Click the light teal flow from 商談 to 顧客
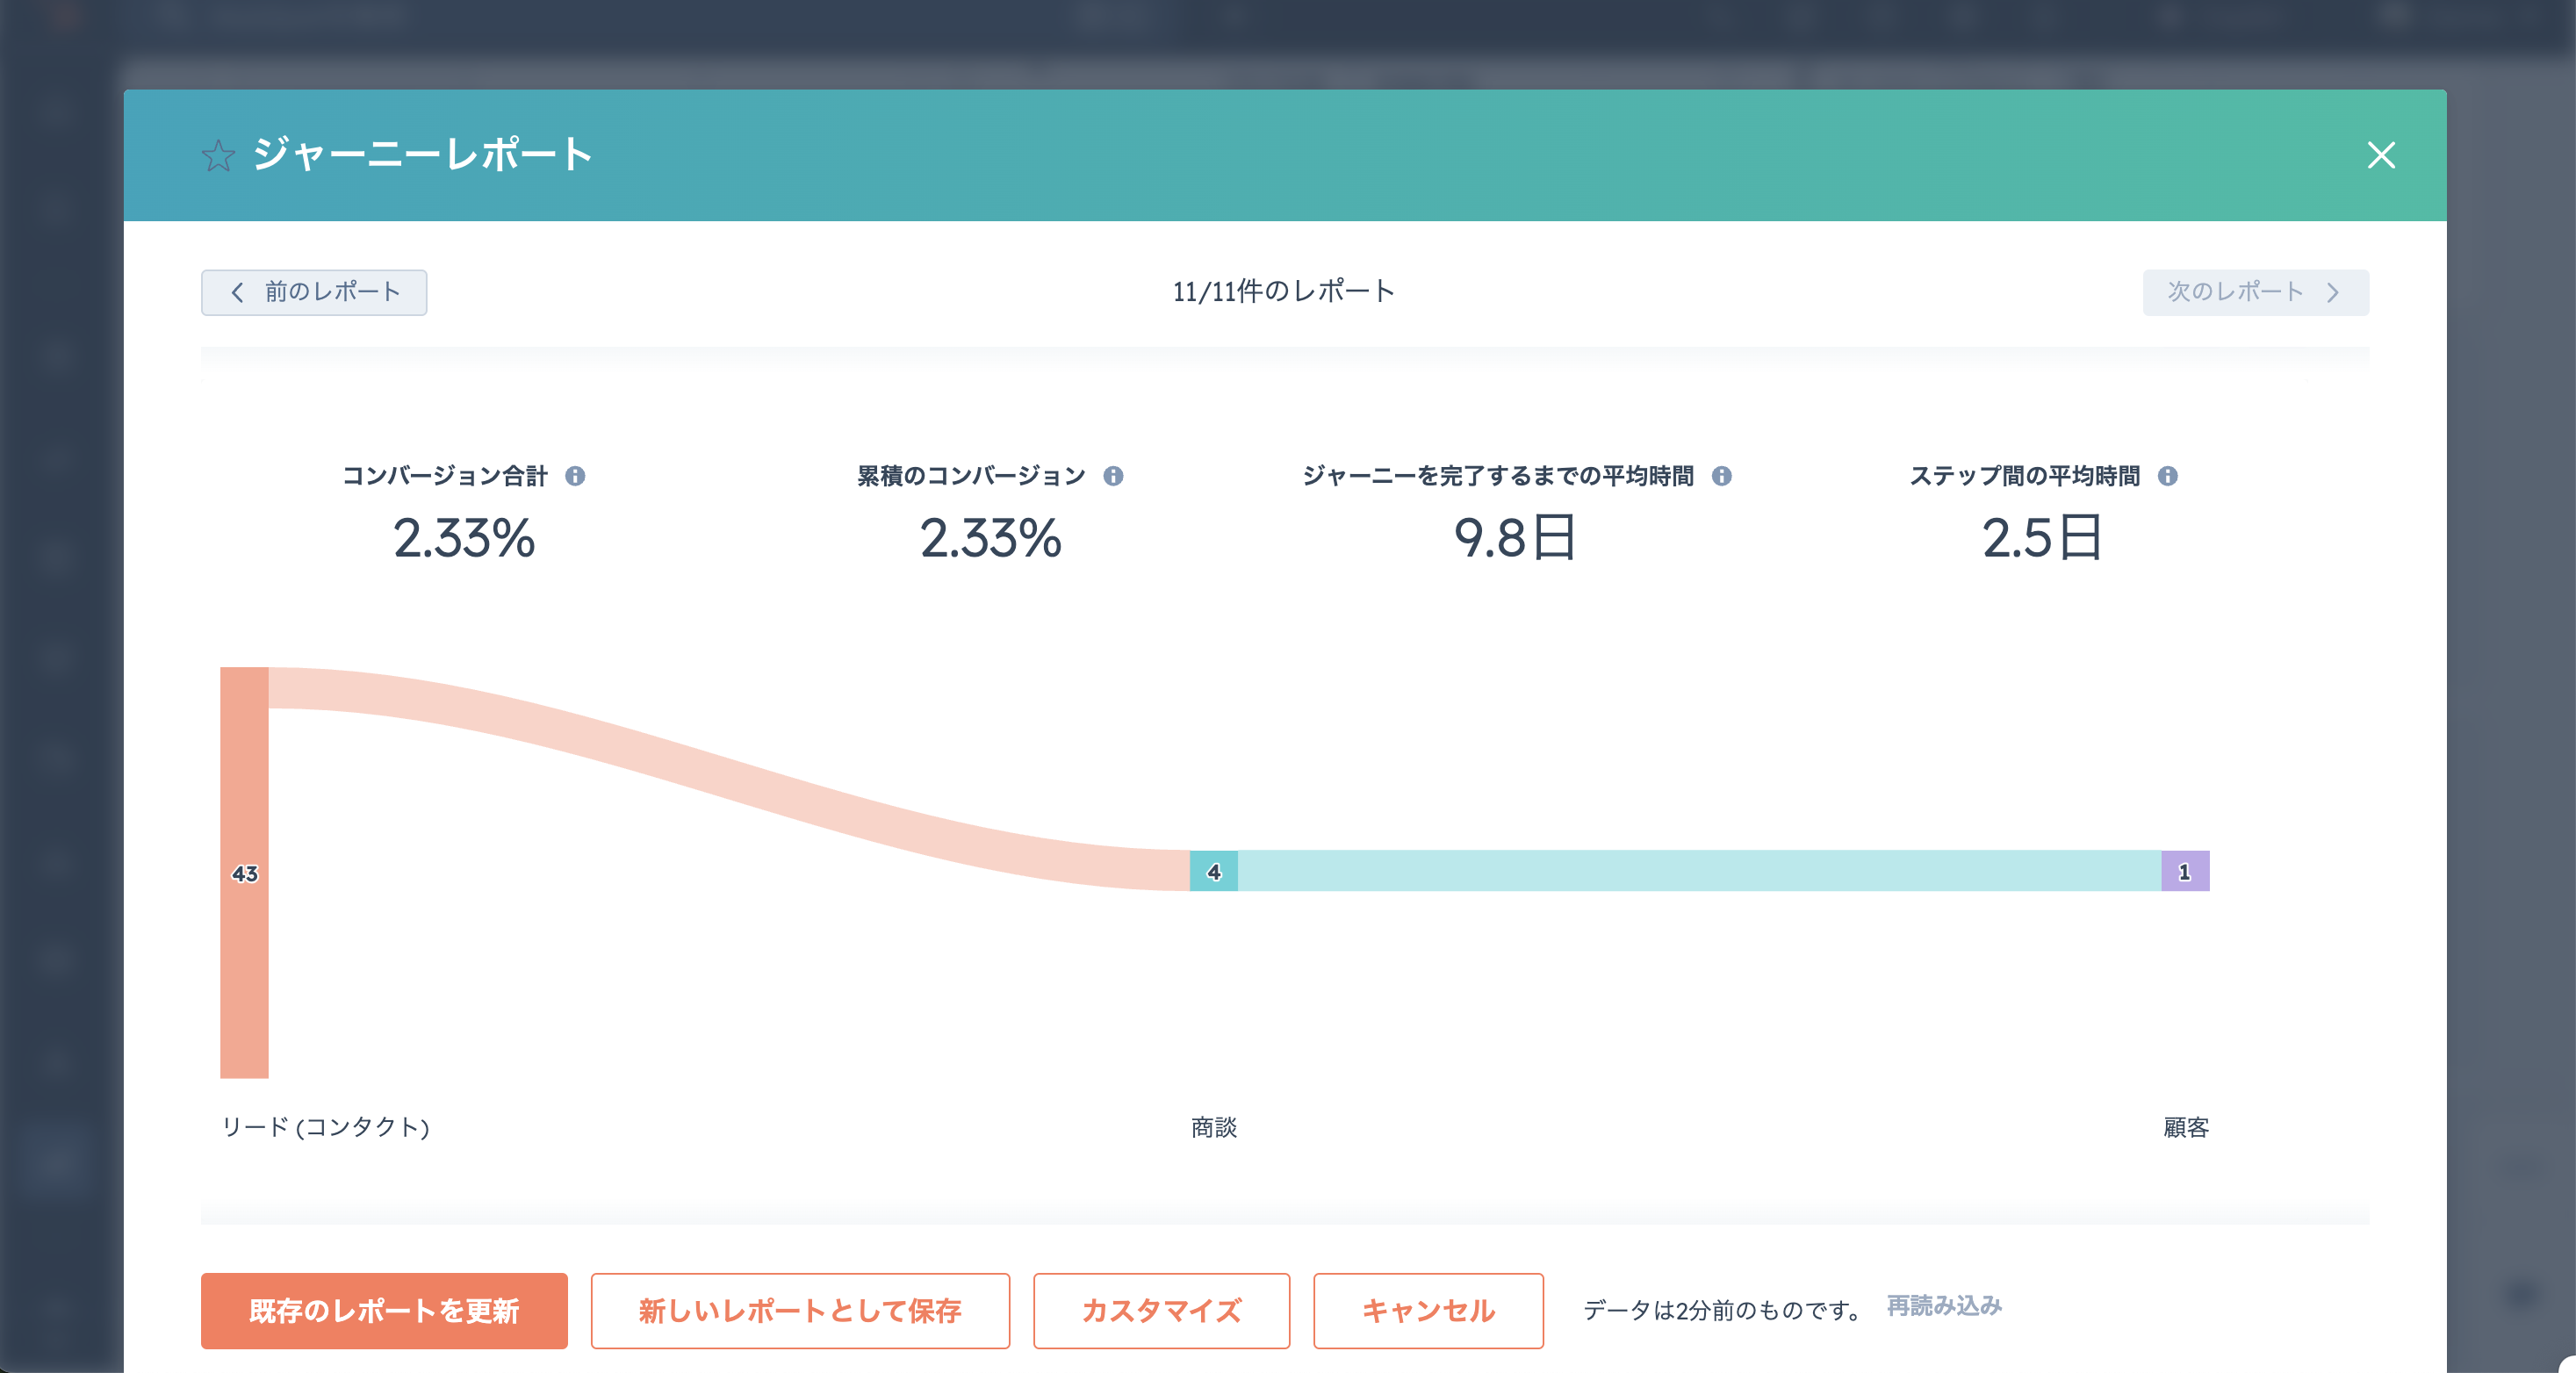Viewport: 2576px width, 1373px height. tap(1700, 871)
